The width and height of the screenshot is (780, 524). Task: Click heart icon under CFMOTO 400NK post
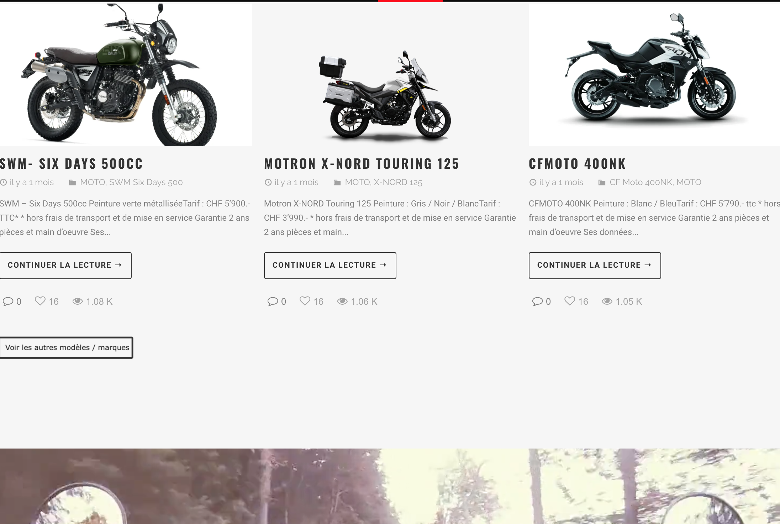570,301
